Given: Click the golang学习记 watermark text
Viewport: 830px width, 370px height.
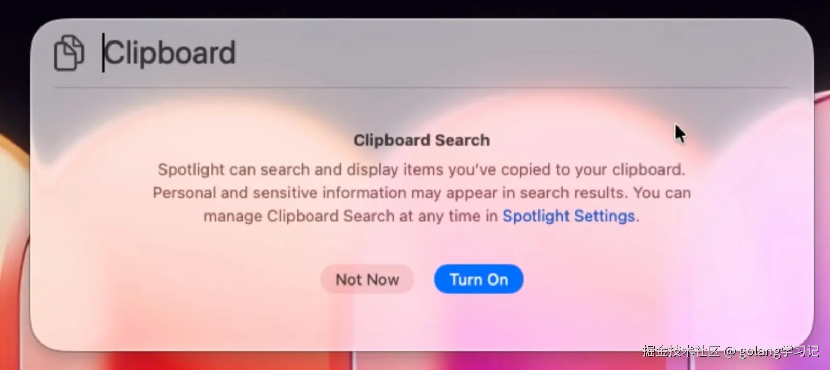Looking at the screenshot, I should pos(779,351).
